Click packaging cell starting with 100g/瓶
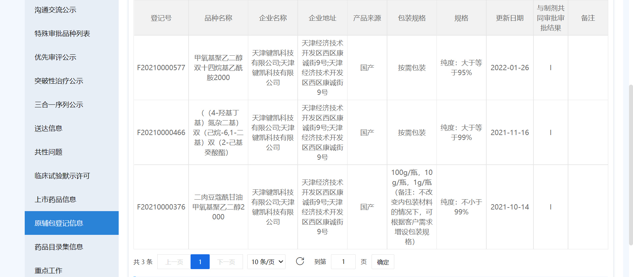The width and height of the screenshot is (633, 277). [x=412, y=207]
